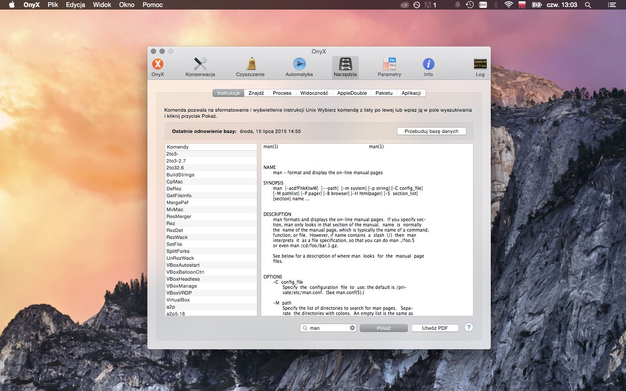Open the Pomoc menu
This screenshot has width=626, height=391.
(153, 5)
